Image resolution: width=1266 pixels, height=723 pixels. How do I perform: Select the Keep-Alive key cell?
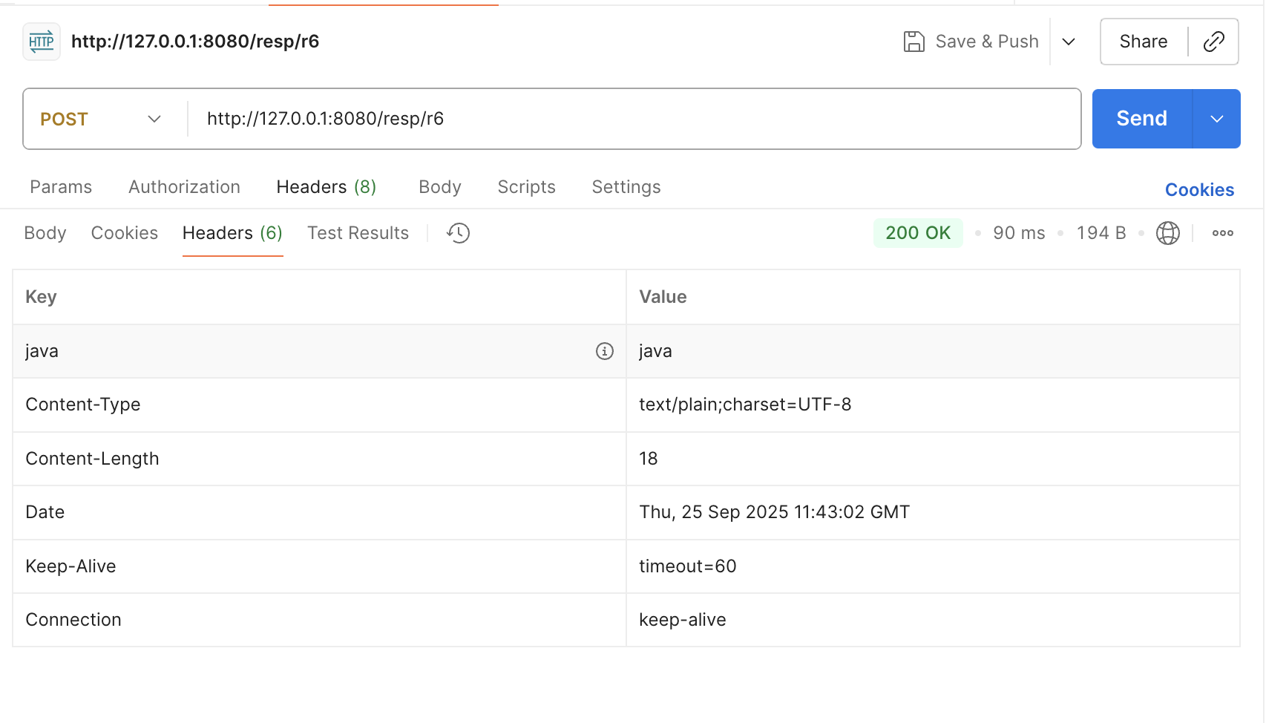point(319,566)
